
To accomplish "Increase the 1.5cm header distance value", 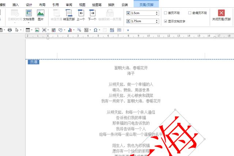I will click(x=157, y=12).
